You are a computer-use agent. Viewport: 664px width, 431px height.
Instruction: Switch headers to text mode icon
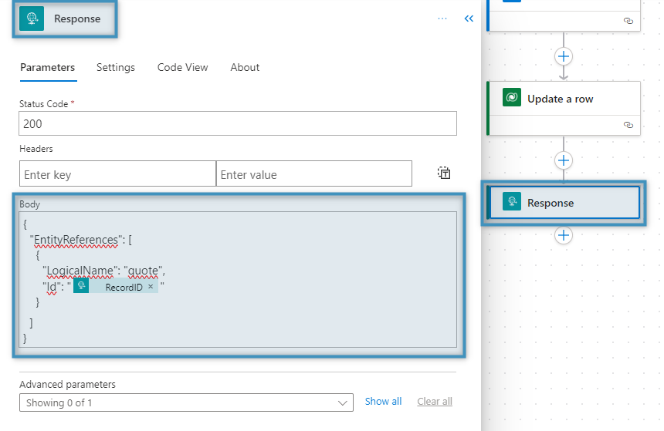(x=444, y=173)
